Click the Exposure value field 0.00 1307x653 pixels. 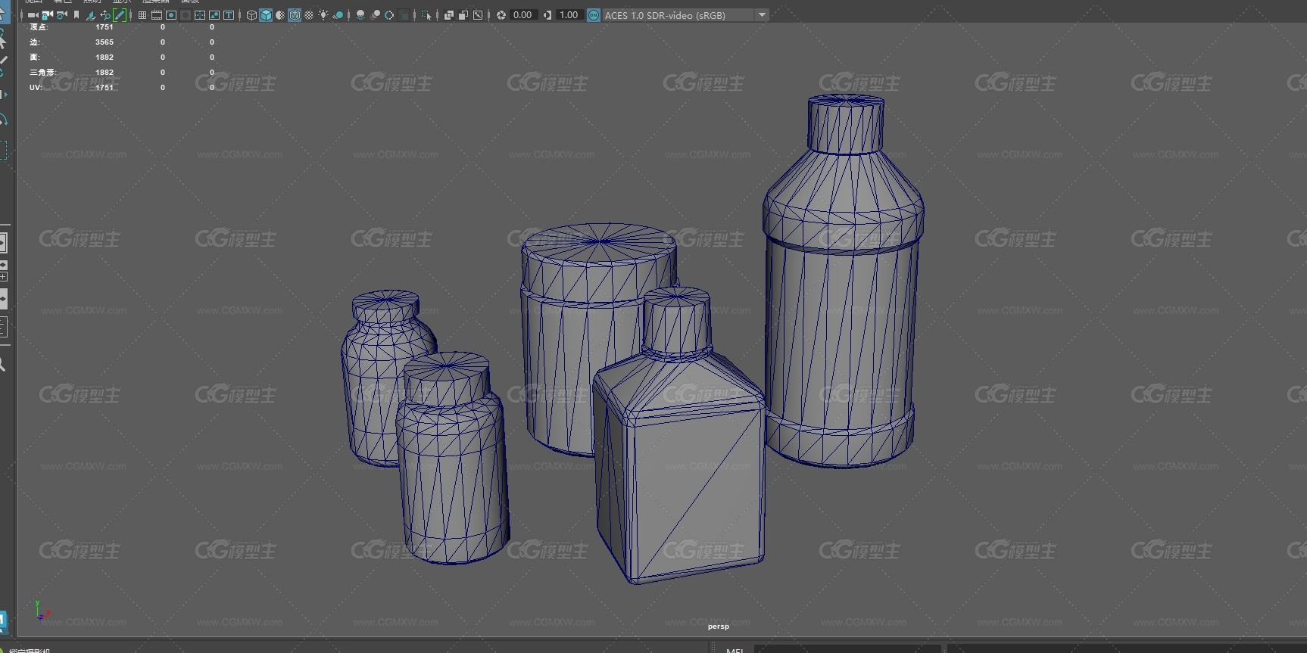523,15
